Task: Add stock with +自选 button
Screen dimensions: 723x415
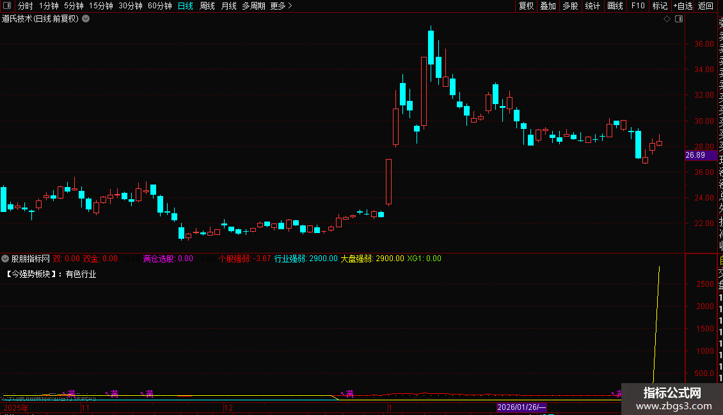Action: pos(683,6)
